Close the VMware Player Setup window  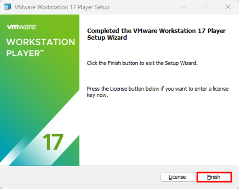pyautogui.click(x=227, y=7)
